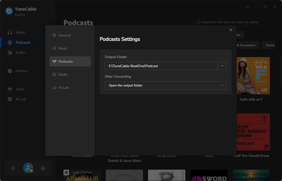
Task: Select the Recreation category chip
Action: click(x=248, y=45)
